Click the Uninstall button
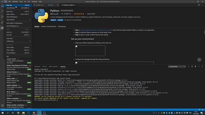The width and height of the screenshot is (205, 115). 60,20
